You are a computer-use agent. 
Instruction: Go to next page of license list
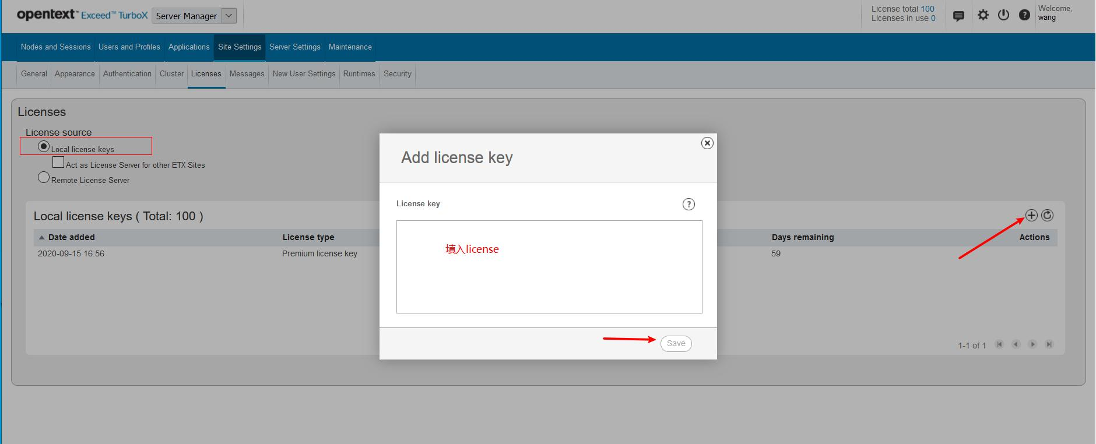pos(1032,344)
